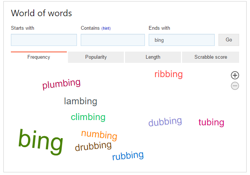The image size is (250, 175).
Task: Select the purple word dubbing
Action: [165, 122]
